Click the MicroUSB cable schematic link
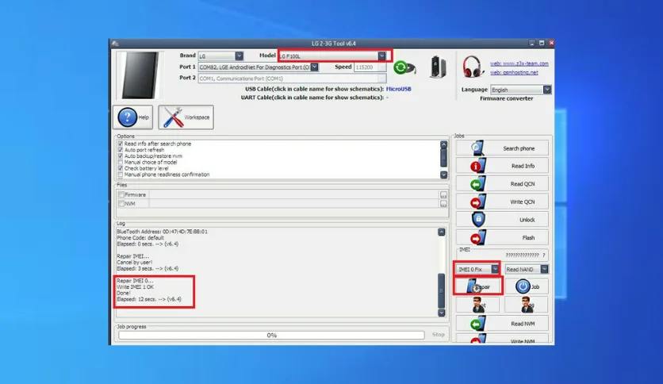 point(398,89)
